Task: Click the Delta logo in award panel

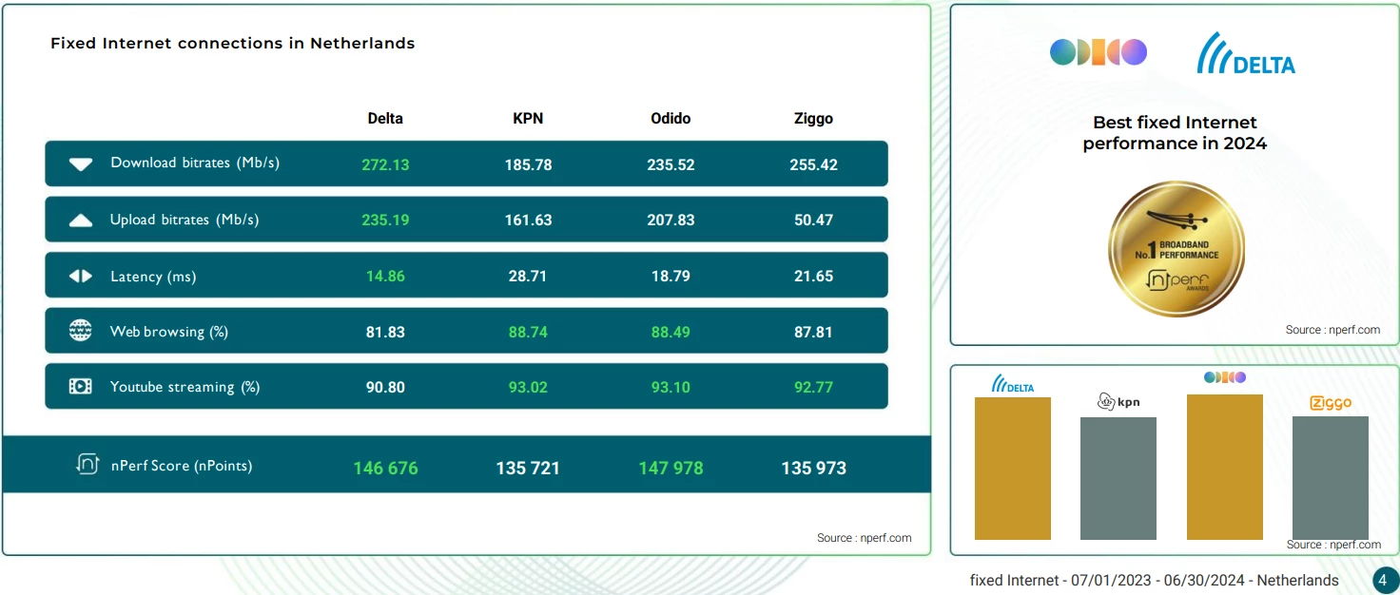Action: [x=1246, y=53]
